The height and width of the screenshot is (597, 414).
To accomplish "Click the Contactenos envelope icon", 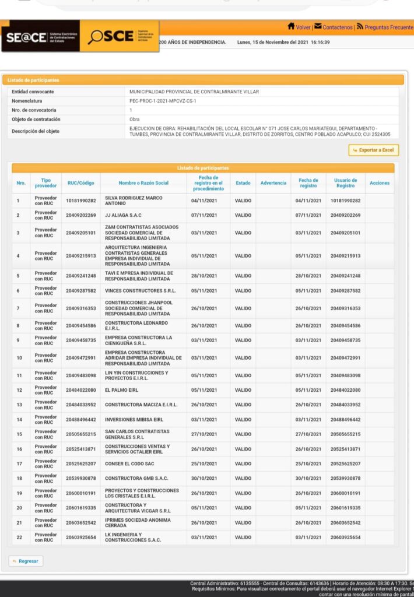I will pyautogui.click(x=318, y=27).
